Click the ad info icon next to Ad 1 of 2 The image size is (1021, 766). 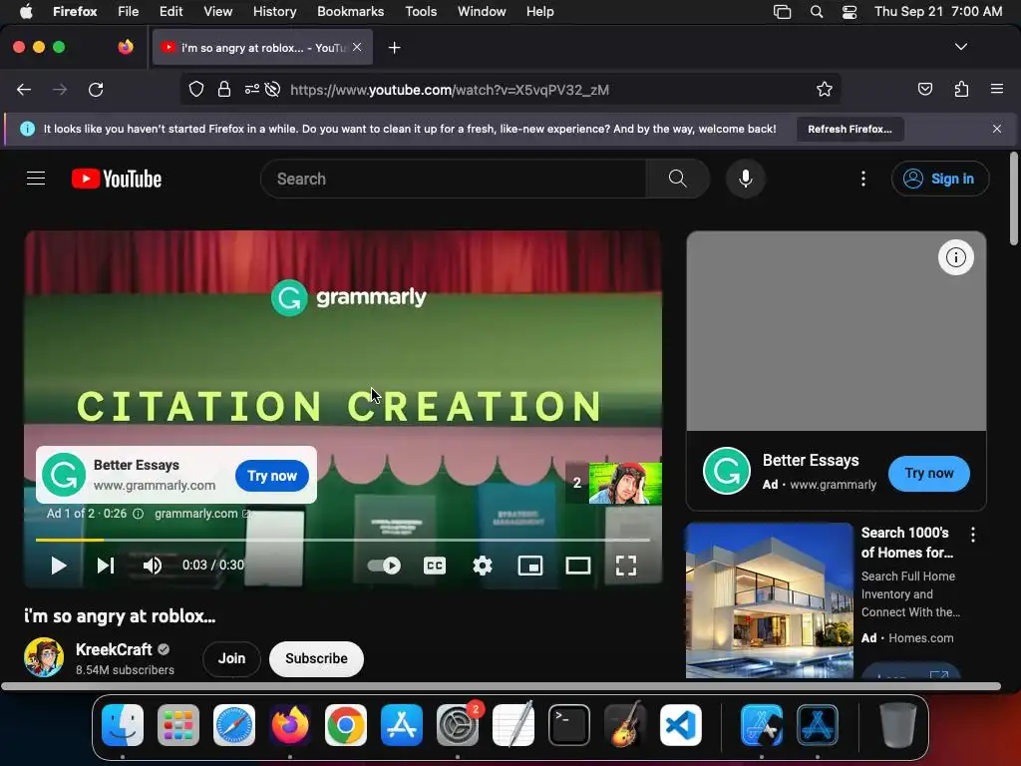pos(138,514)
